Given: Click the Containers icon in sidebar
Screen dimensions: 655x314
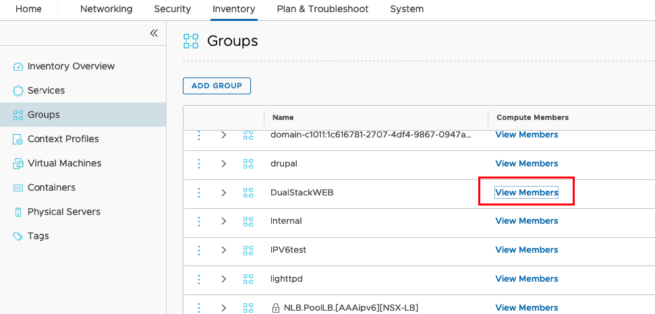Looking at the screenshot, I should coord(18,188).
